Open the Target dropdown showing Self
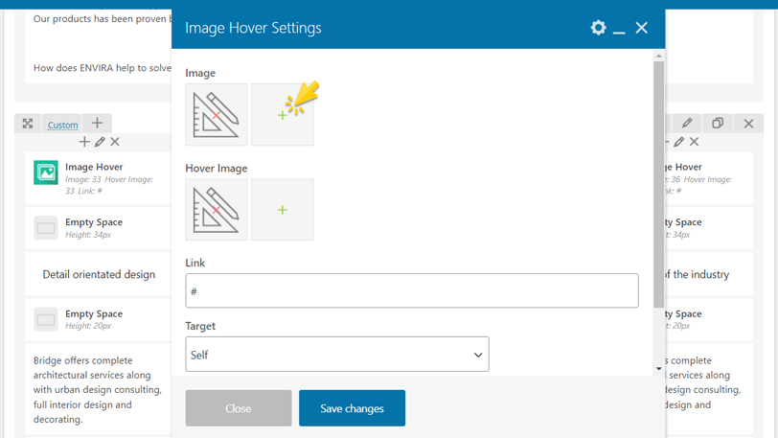 337,355
